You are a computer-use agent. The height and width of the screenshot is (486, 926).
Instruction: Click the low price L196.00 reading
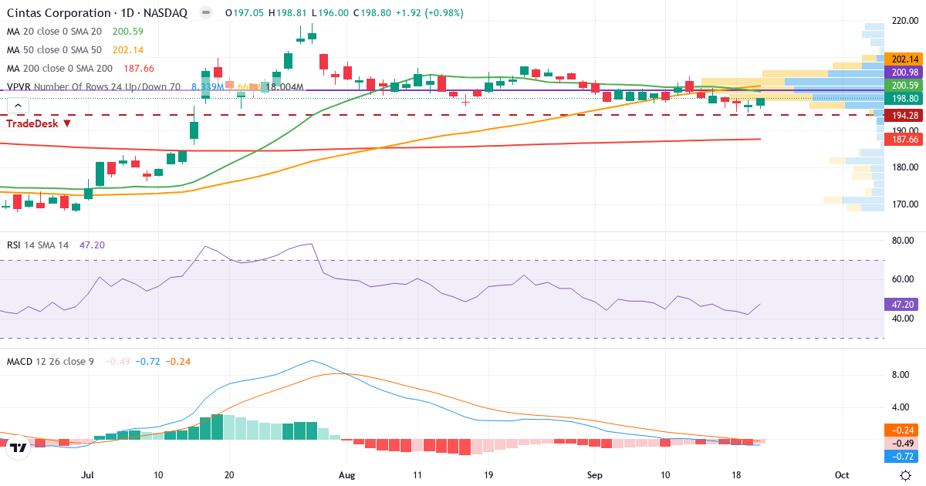330,13
